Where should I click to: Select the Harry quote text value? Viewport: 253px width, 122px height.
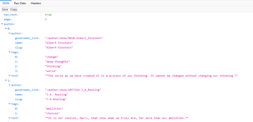coord(117,118)
